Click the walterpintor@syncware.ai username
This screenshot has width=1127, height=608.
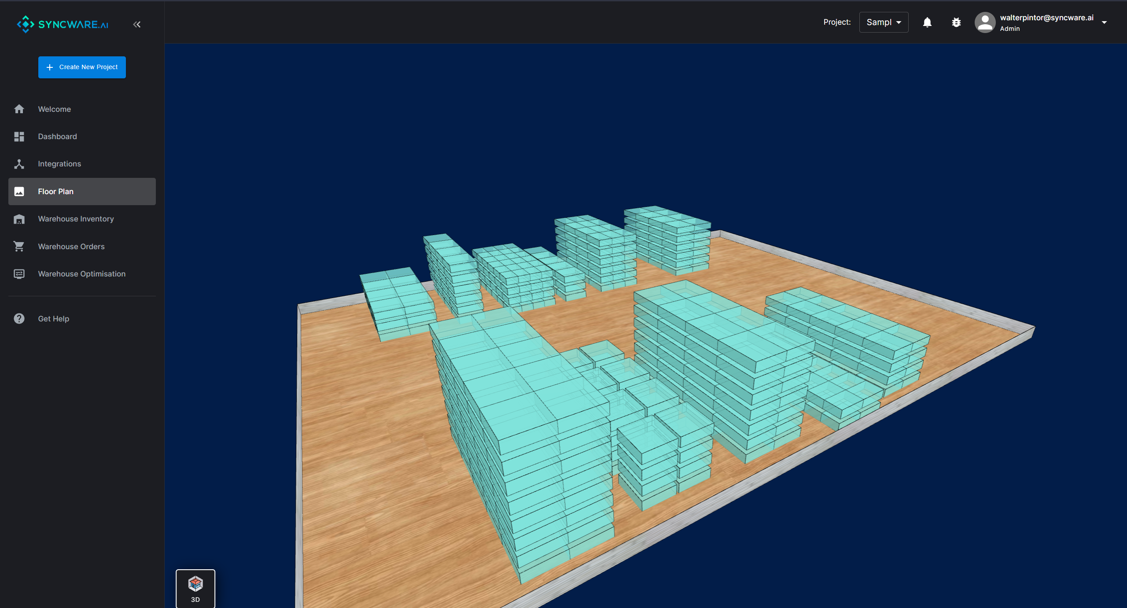pyautogui.click(x=1047, y=18)
